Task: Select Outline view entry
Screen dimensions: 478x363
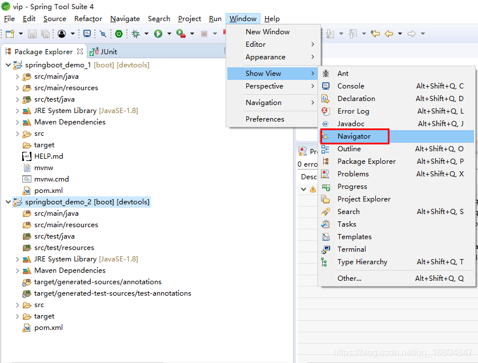Action: [396, 149]
